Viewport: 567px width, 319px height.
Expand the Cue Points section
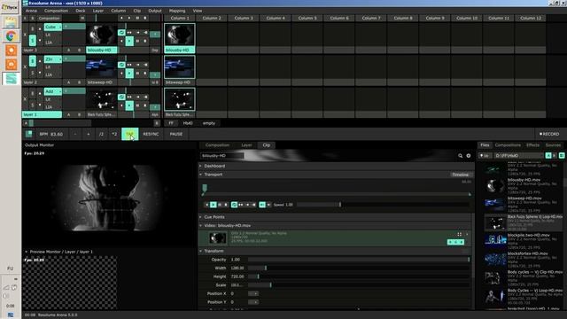tap(201, 217)
